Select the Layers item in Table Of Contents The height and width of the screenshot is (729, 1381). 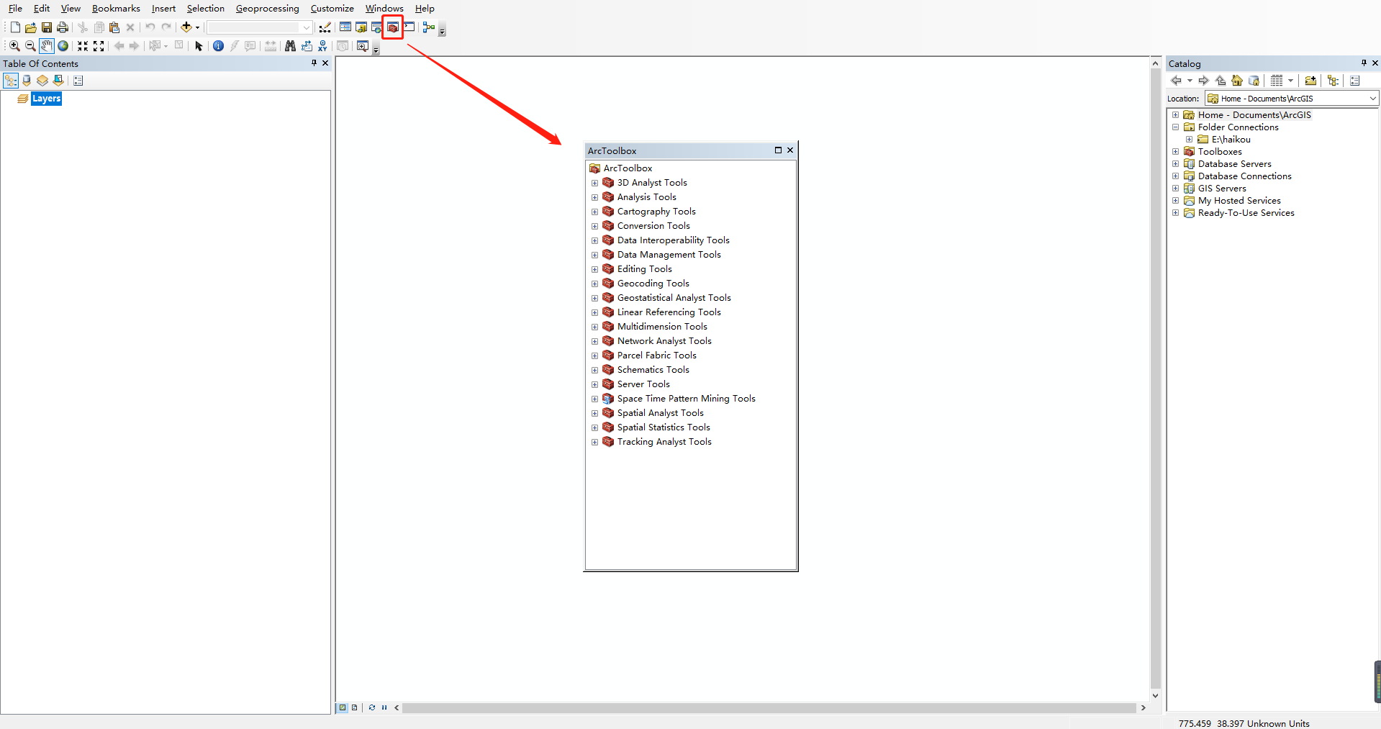[x=46, y=99]
